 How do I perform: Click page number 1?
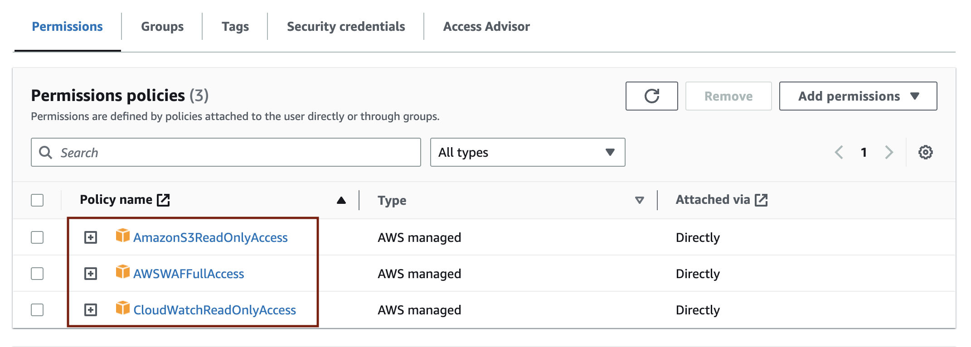(x=864, y=152)
